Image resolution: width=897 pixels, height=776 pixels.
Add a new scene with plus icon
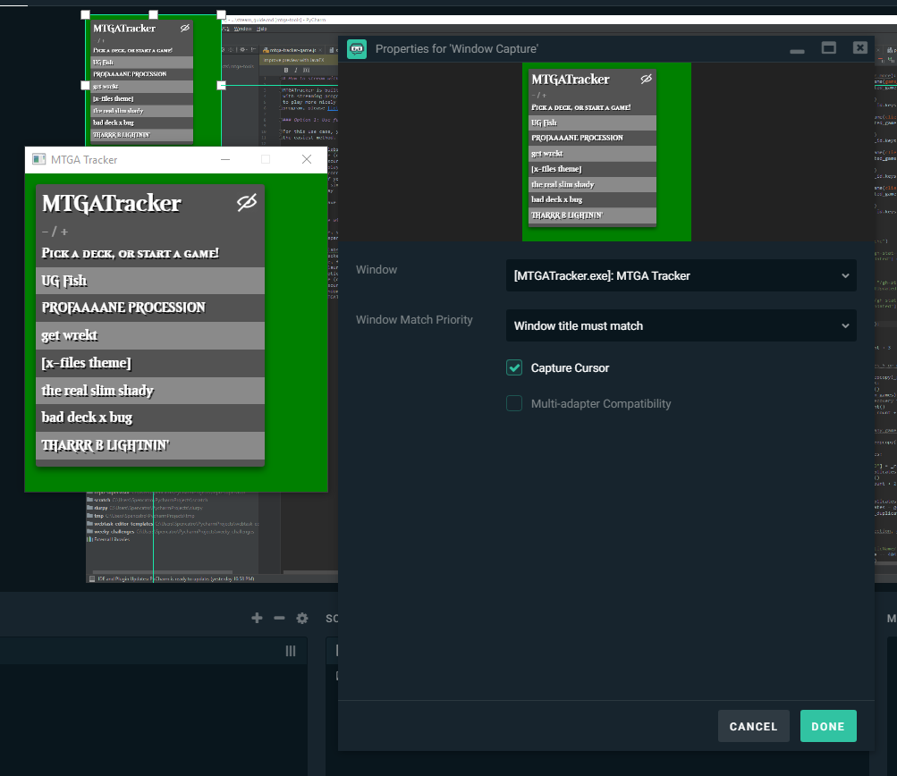click(257, 618)
